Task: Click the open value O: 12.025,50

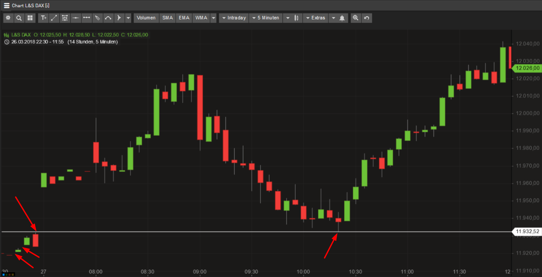Action: point(47,35)
